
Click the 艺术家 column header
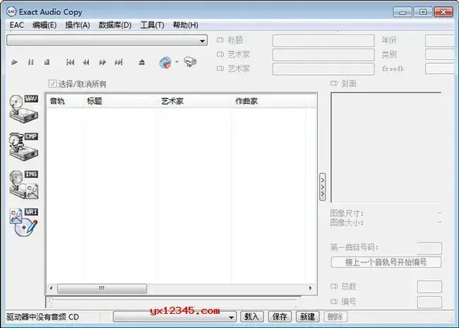193,101
